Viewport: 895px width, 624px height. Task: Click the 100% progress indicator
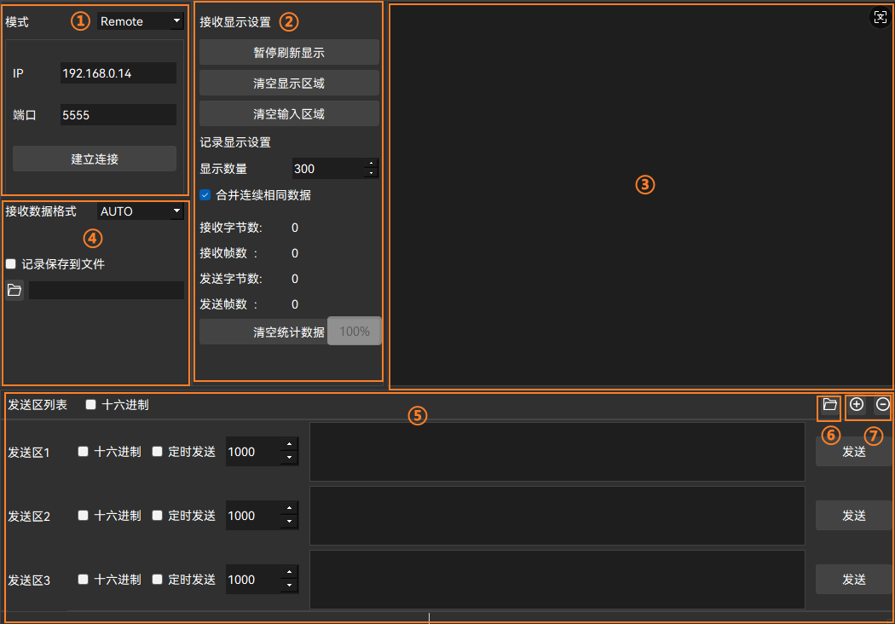click(x=354, y=332)
